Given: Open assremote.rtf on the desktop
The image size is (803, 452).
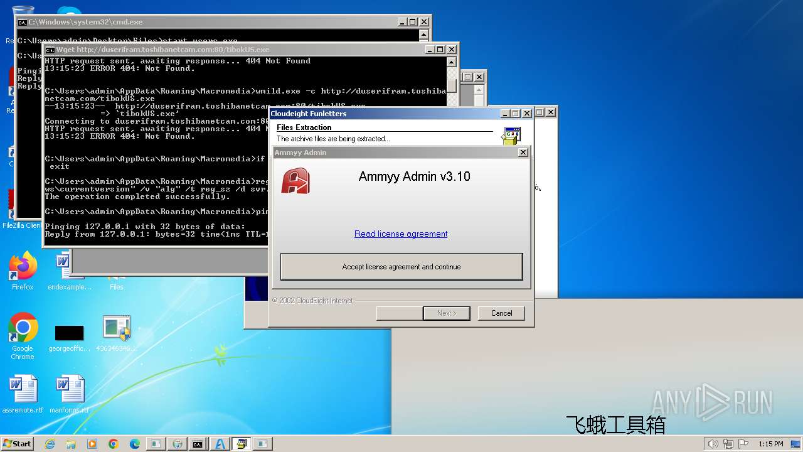Looking at the screenshot, I should click(x=23, y=394).
